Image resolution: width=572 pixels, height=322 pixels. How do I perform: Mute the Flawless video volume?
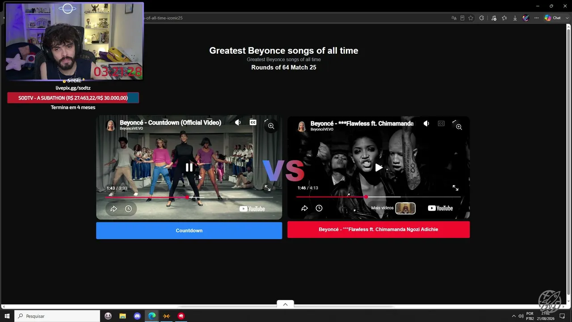click(426, 123)
